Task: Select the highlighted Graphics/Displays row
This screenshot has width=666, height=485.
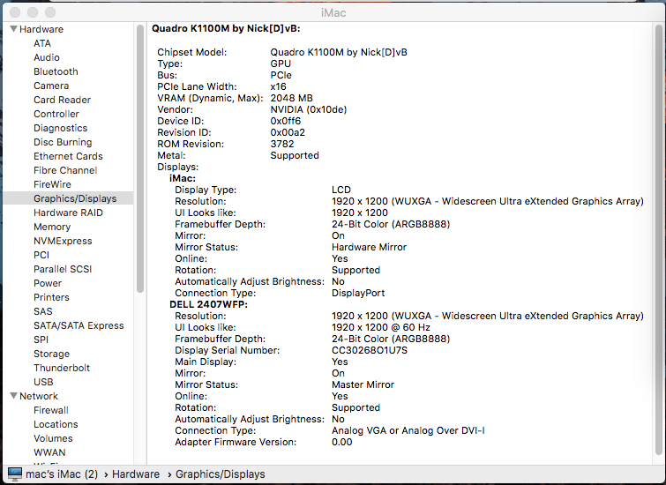Action: pyautogui.click(x=69, y=198)
